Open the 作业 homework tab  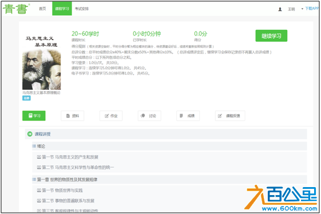pyautogui.click(x=111, y=116)
